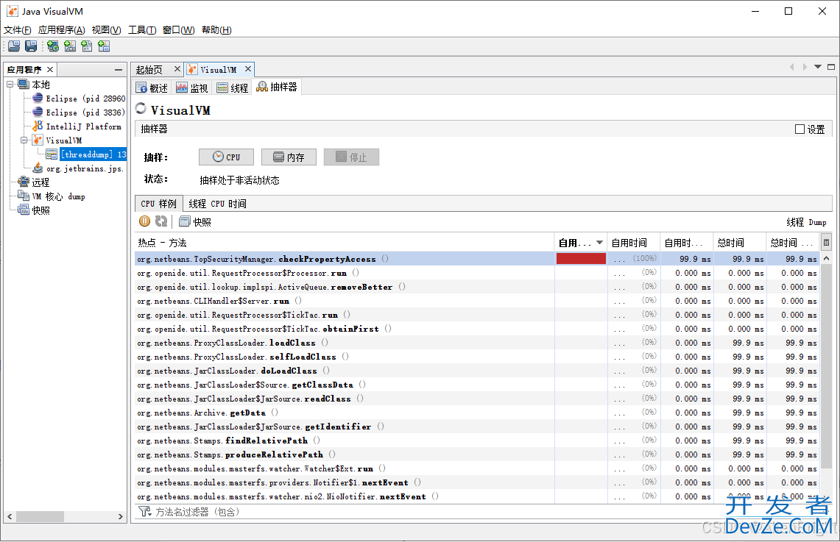Viewport: 840px width, 542px height.
Task: Collapse the 本地 tree node
Action: coord(10,85)
